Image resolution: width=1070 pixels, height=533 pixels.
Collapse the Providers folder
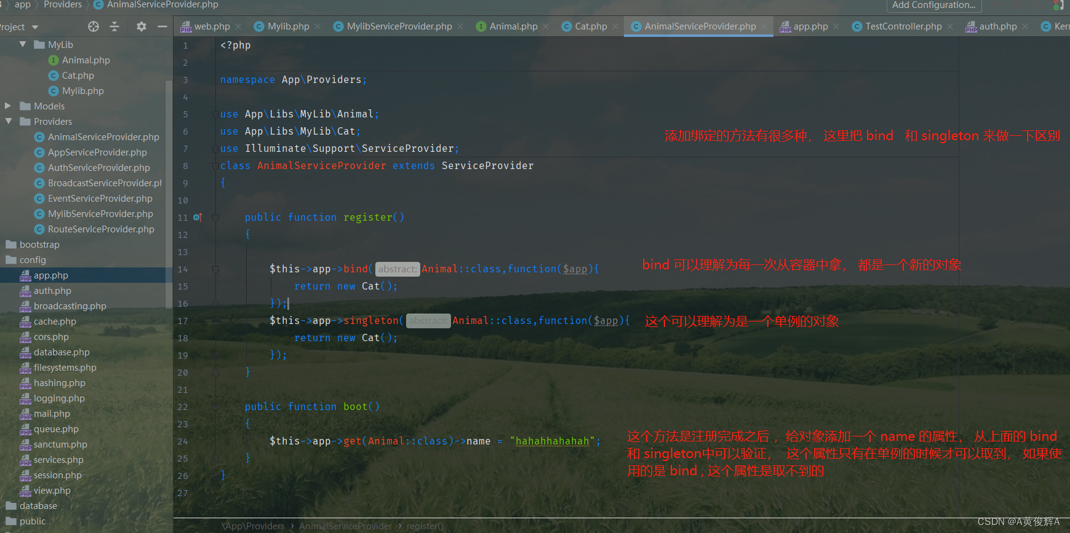click(x=8, y=121)
